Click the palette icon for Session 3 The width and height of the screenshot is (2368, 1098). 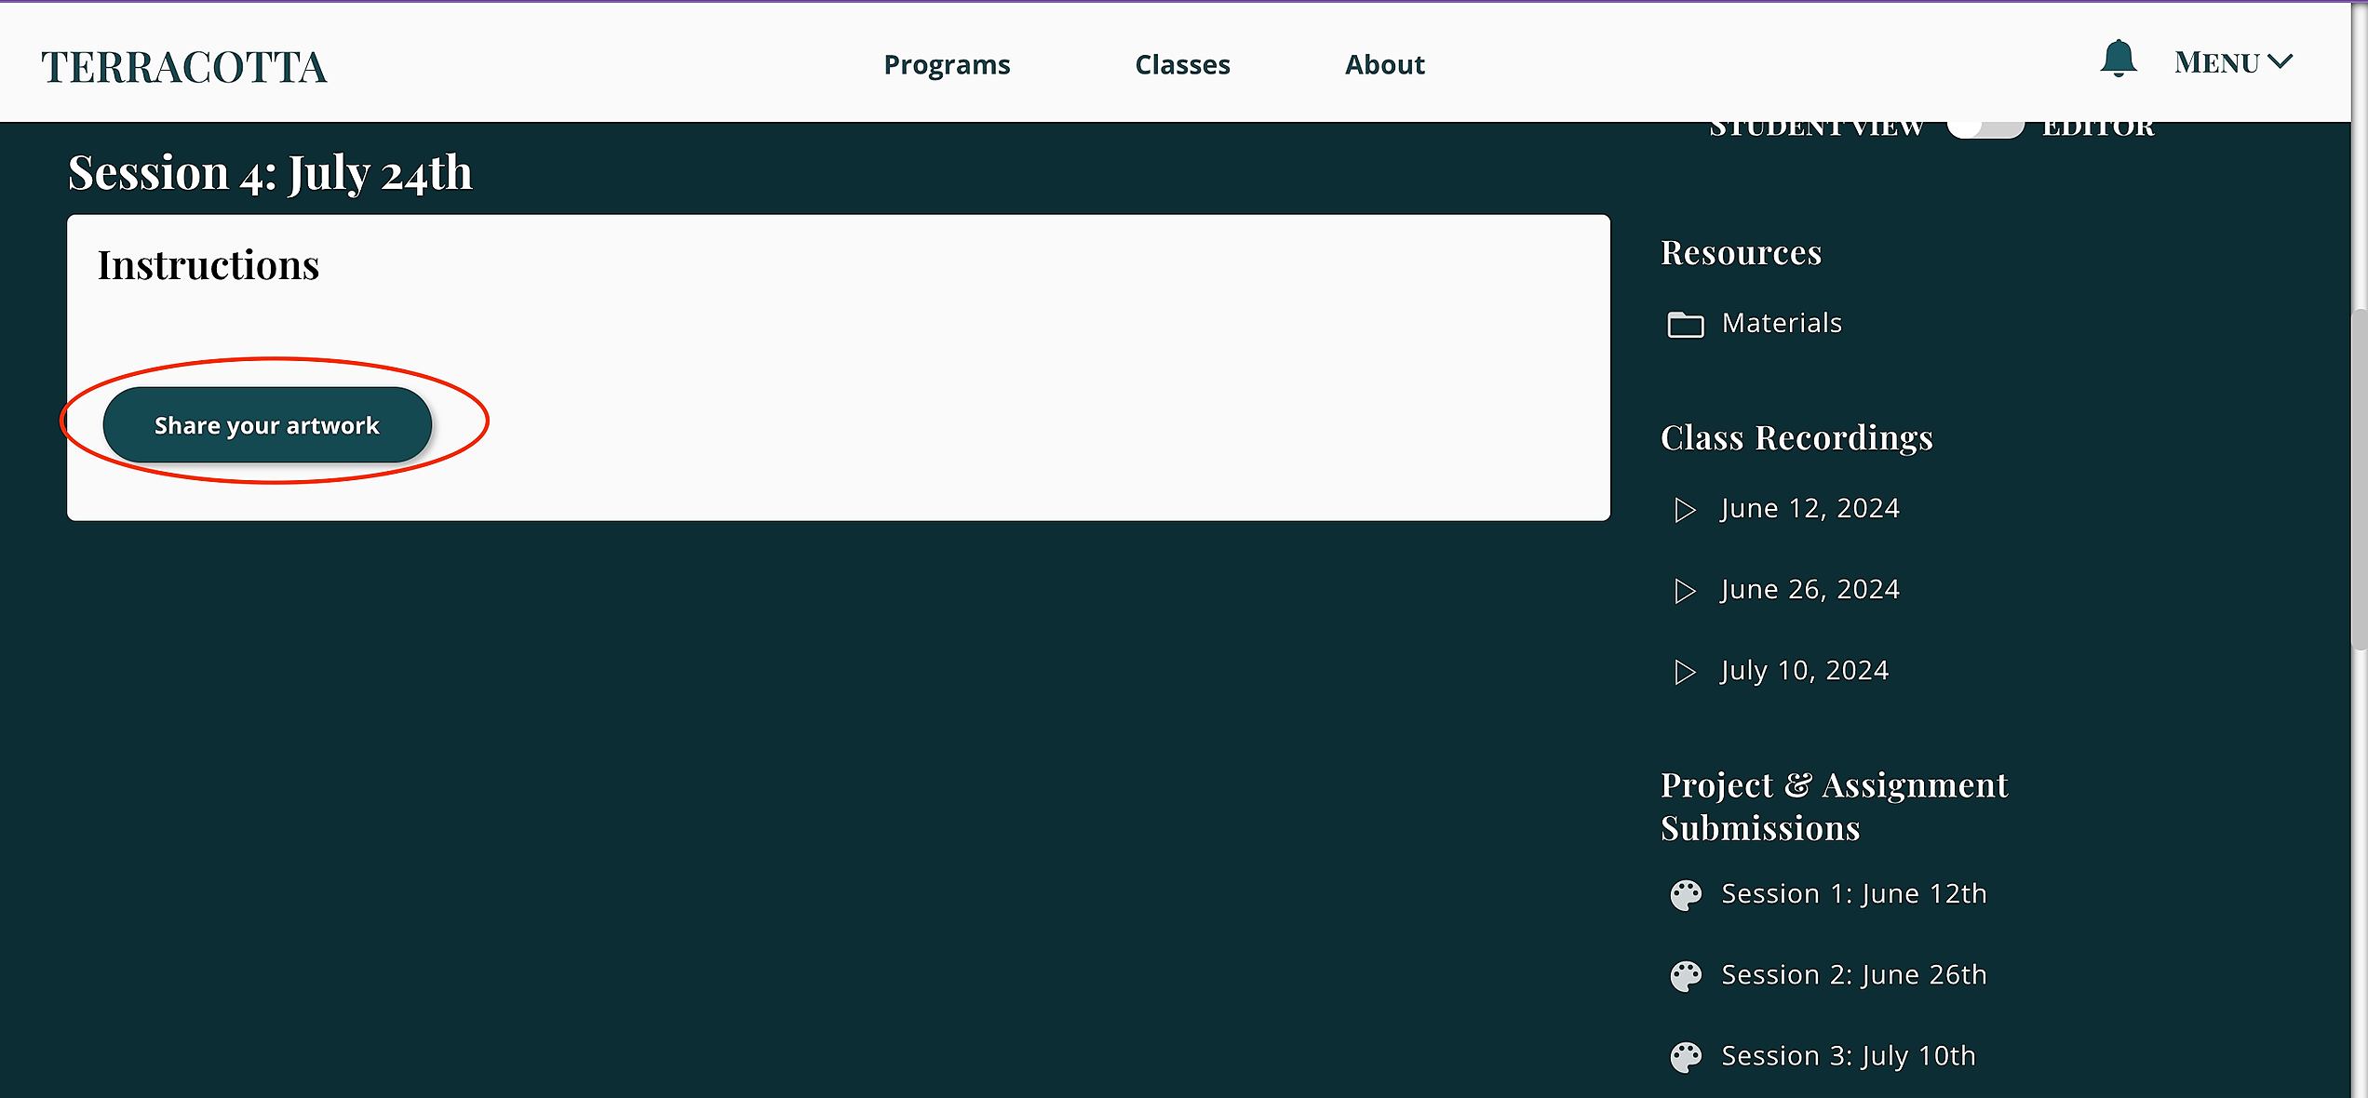[x=1686, y=1057]
